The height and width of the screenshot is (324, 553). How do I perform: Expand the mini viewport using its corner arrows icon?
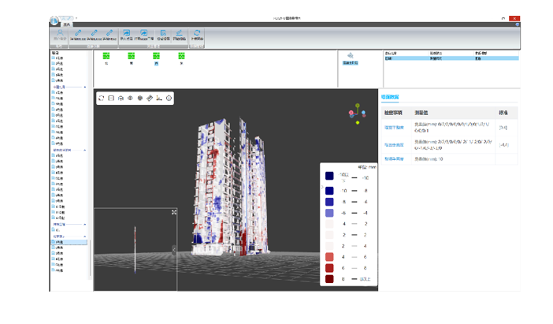[x=174, y=212]
